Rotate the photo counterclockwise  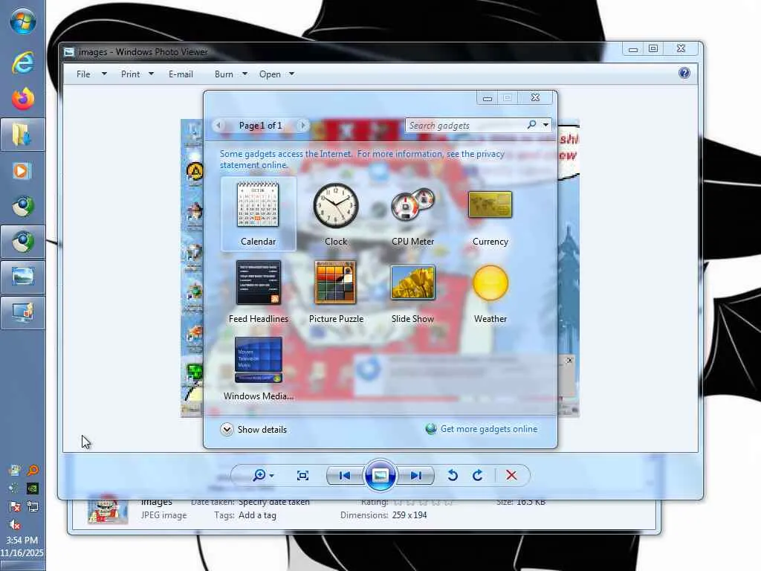tap(453, 475)
